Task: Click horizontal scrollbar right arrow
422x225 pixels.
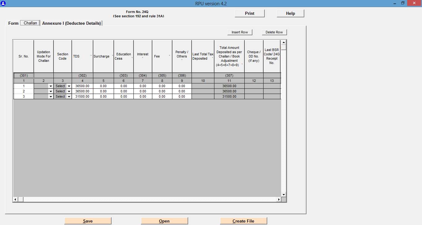Action: pos(279,200)
